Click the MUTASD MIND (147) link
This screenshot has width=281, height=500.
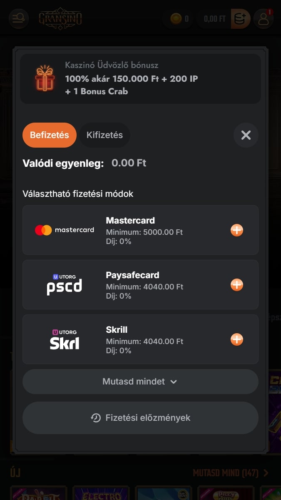point(230,473)
